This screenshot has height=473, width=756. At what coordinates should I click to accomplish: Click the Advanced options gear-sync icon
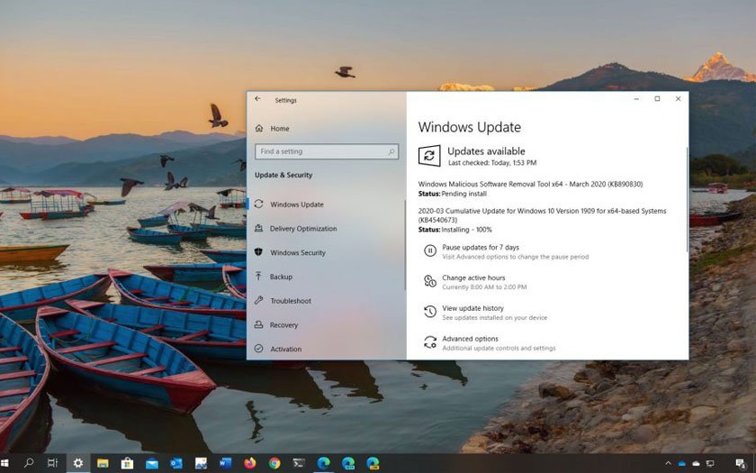(x=429, y=342)
